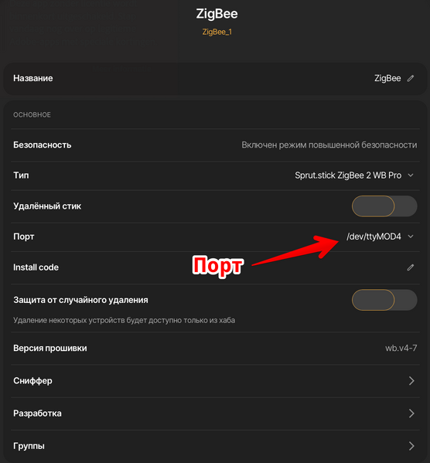430x463 pixels.
Task: Expand the Порт dropdown chevron
Action: [x=411, y=237]
